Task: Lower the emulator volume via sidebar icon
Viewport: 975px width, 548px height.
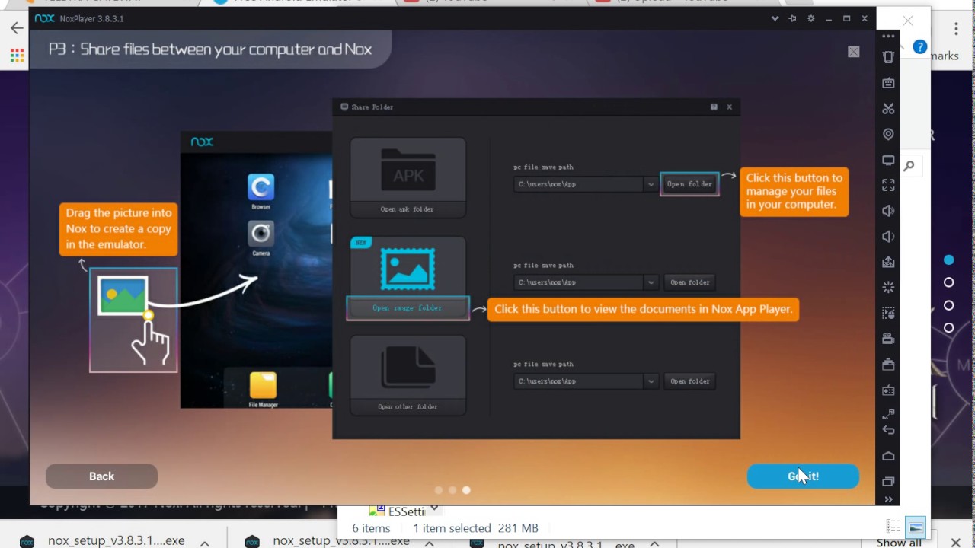Action: [x=888, y=237]
